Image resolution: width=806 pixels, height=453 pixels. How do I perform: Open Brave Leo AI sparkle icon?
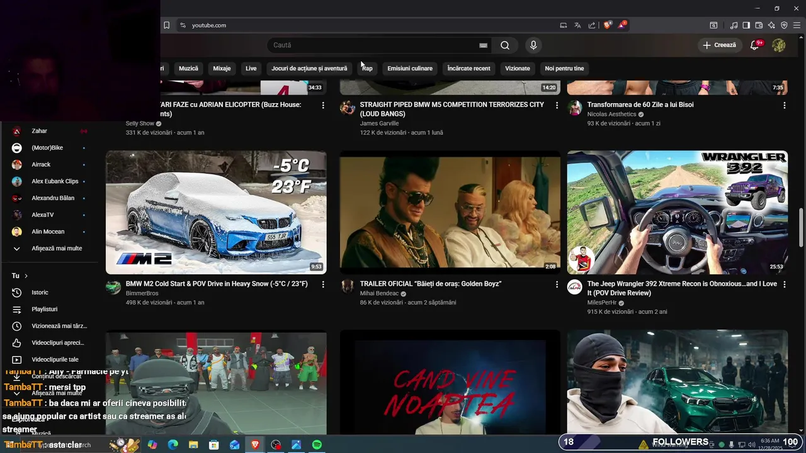771,25
